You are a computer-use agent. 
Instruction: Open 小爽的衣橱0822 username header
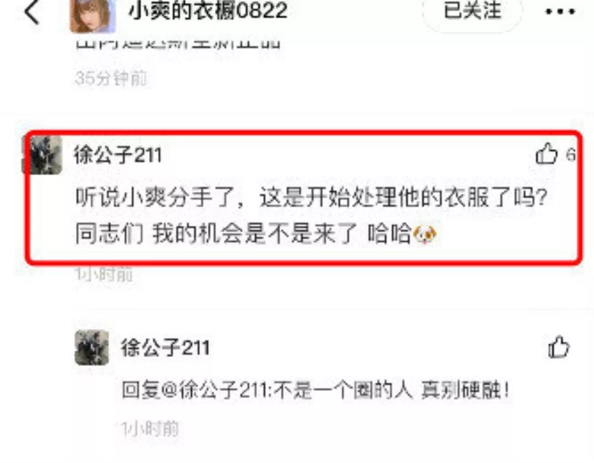pyautogui.click(x=208, y=11)
